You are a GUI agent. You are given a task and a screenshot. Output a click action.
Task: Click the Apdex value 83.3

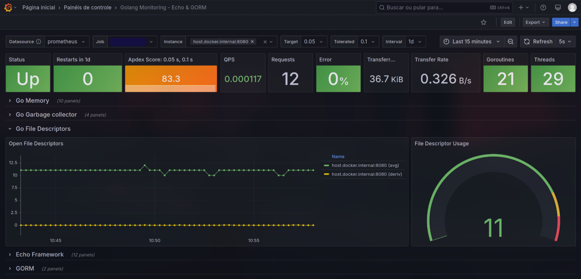click(x=171, y=79)
